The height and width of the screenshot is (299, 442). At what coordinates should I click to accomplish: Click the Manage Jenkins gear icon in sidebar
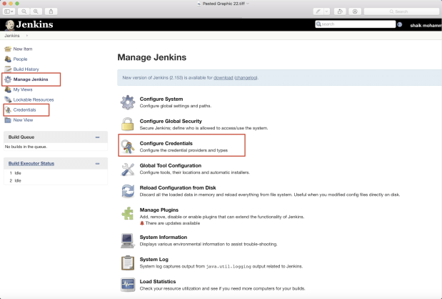point(8,79)
